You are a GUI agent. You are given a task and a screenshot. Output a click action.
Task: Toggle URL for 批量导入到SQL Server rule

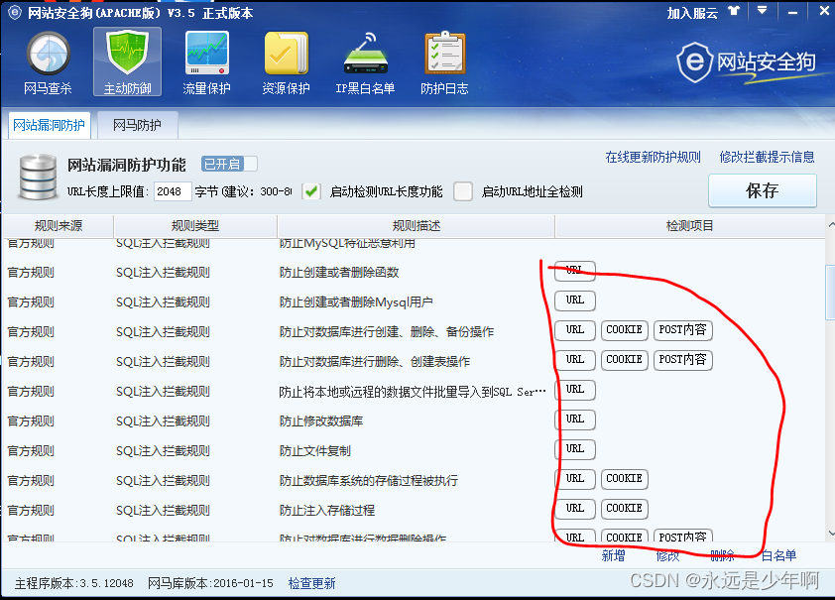click(x=574, y=390)
